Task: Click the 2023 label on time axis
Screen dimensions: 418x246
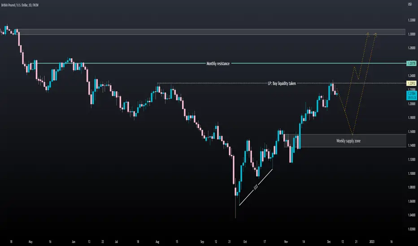Action: (x=372, y=242)
